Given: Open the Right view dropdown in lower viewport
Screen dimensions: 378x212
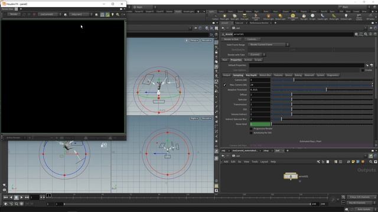Looking at the screenshot, I should [x=194, y=118].
